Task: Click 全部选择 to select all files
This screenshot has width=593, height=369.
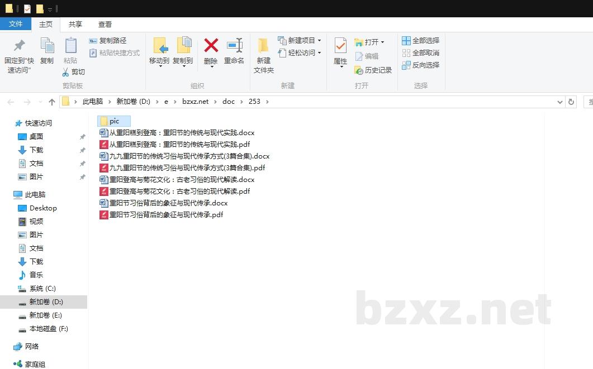Action: tap(420, 40)
